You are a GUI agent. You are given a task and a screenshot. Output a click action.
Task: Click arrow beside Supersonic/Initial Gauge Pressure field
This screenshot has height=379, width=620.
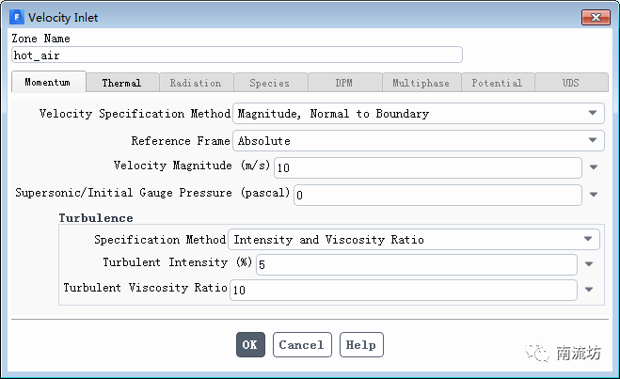pyautogui.click(x=594, y=195)
